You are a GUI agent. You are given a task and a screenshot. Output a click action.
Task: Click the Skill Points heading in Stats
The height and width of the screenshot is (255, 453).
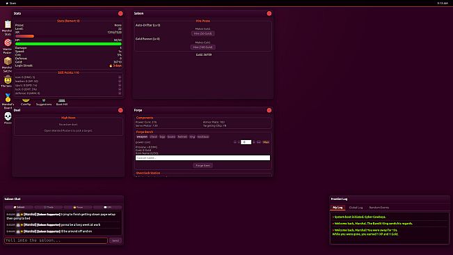(68, 72)
